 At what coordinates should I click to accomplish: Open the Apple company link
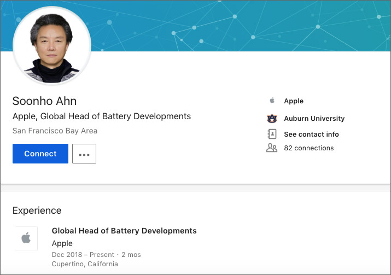(x=294, y=101)
